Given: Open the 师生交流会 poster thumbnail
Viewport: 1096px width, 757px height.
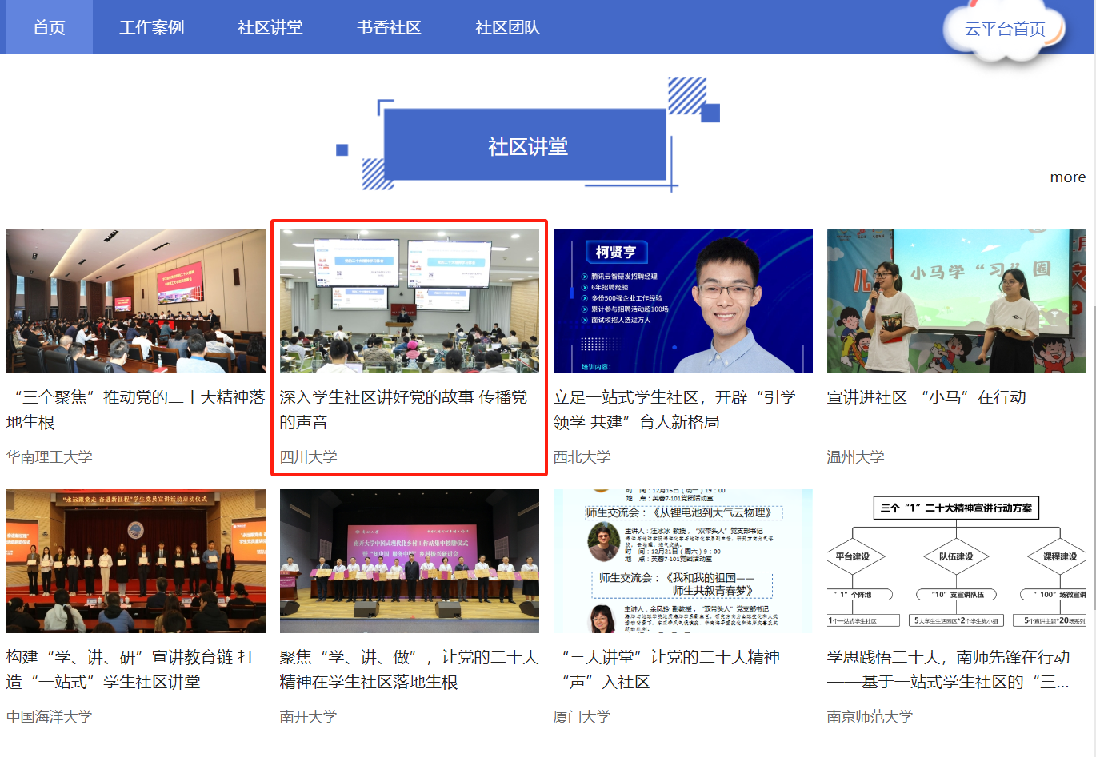Looking at the screenshot, I should pyautogui.click(x=682, y=561).
